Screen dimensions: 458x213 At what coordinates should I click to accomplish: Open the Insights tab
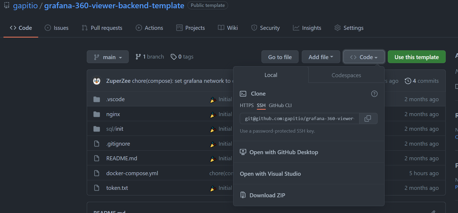(307, 28)
